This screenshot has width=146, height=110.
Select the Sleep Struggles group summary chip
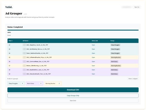click(x=16, y=84)
